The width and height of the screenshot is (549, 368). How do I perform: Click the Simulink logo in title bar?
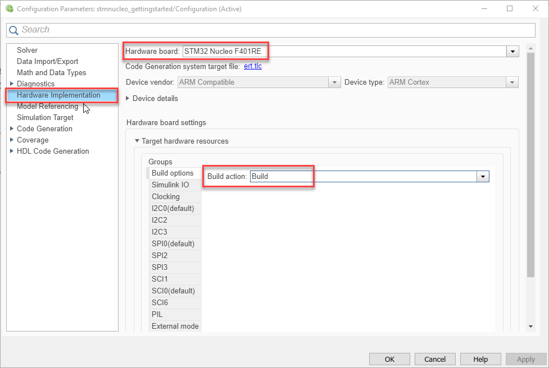9,9
